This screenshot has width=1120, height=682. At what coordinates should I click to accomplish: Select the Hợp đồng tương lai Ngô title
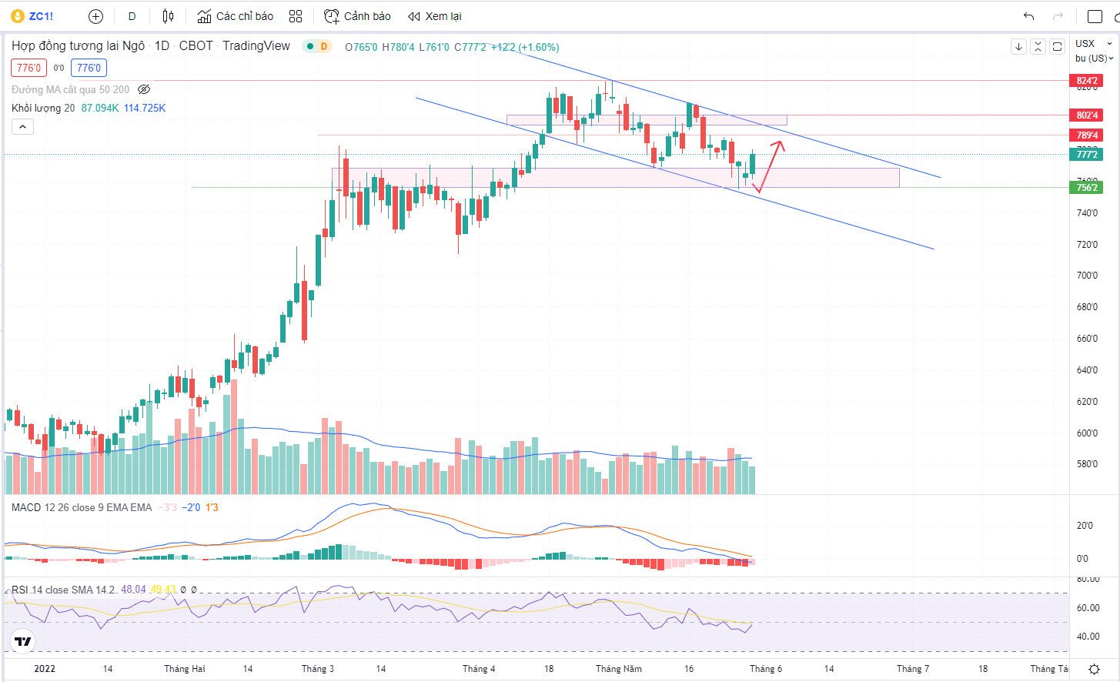tap(78, 46)
